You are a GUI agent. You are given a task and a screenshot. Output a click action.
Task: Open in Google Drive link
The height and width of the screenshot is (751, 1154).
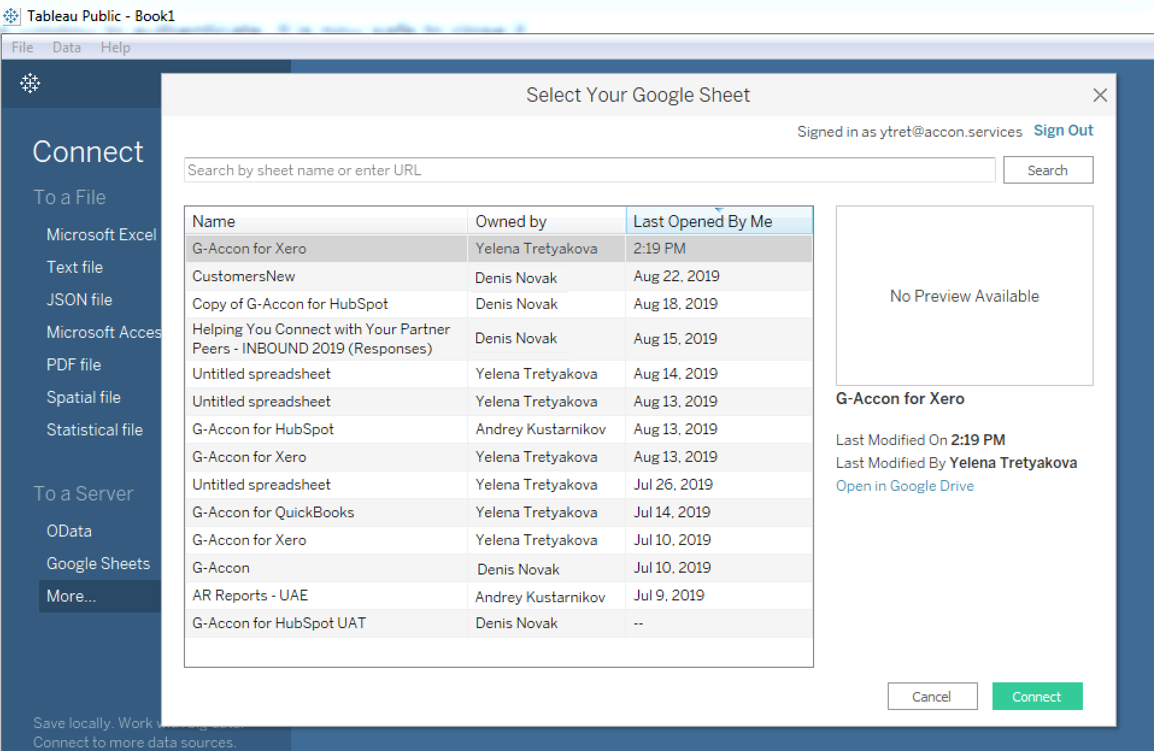click(905, 486)
